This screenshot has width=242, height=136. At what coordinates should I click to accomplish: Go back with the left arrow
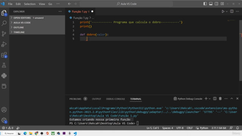tap(70, 4)
